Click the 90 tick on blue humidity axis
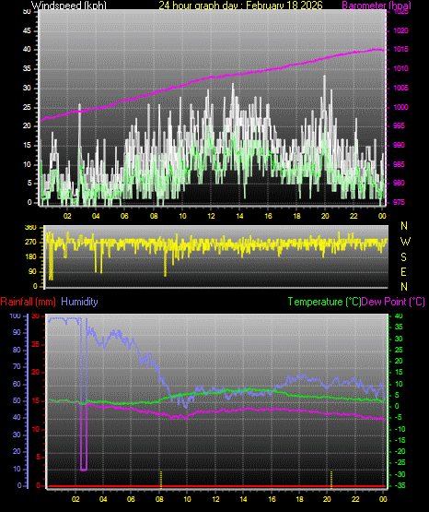Image resolution: width=429 pixels, height=512 pixels. 17,332
